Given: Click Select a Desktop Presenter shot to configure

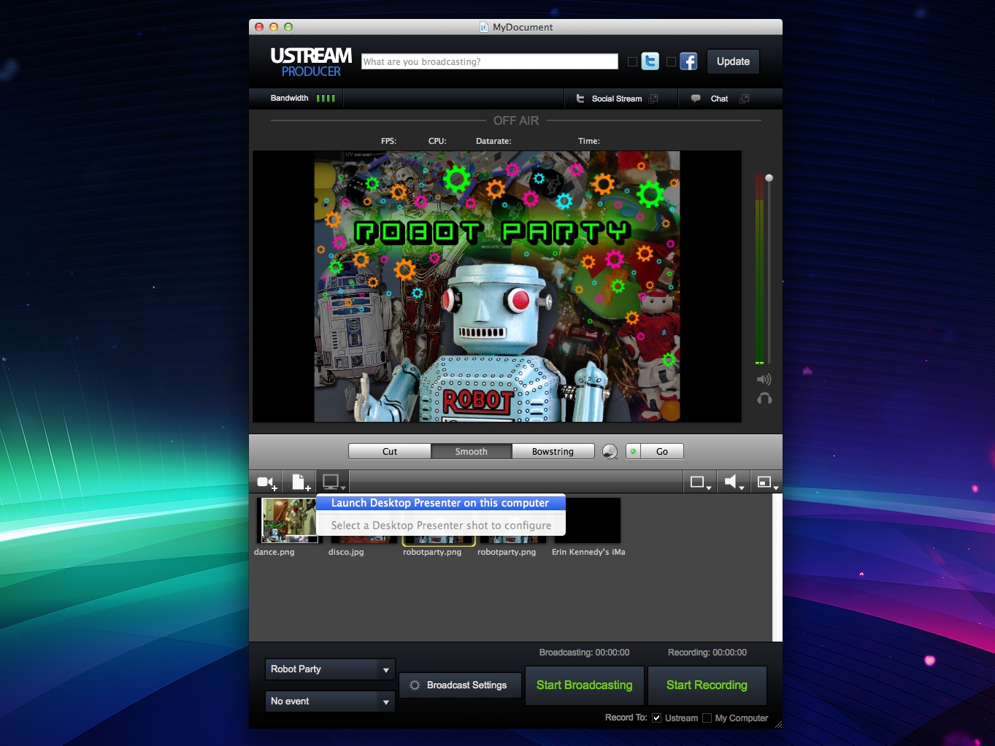Looking at the screenshot, I should pyautogui.click(x=441, y=526).
